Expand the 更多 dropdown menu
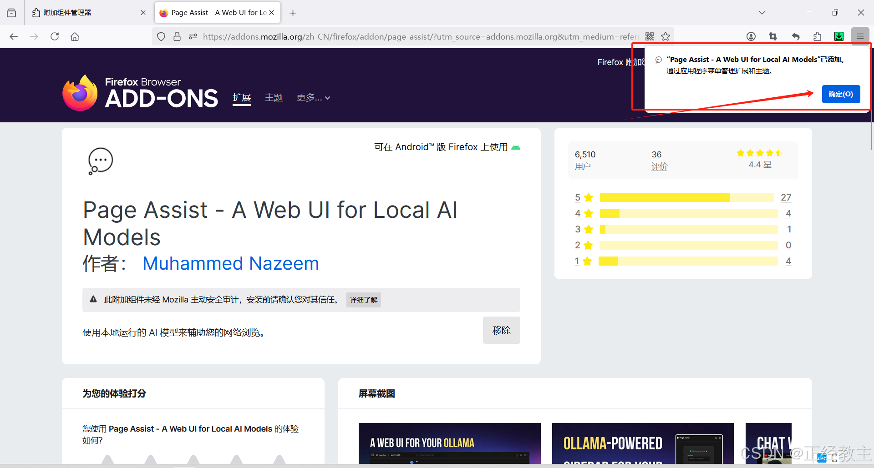The image size is (874, 468). click(x=313, y=98)
